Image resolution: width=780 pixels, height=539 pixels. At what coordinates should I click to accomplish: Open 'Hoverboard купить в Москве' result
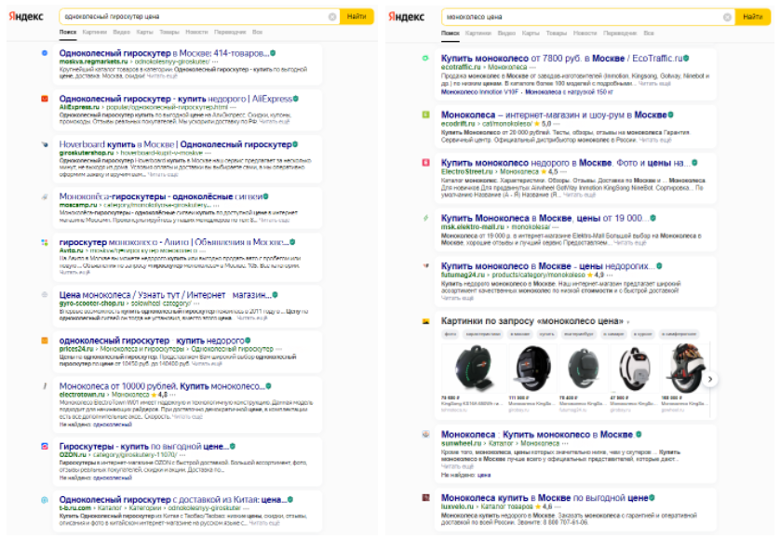click(176, 144)
